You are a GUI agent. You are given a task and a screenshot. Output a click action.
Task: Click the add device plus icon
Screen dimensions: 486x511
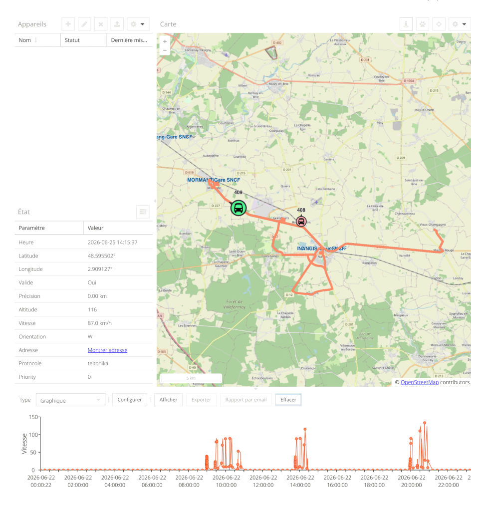tap(68, 24)
